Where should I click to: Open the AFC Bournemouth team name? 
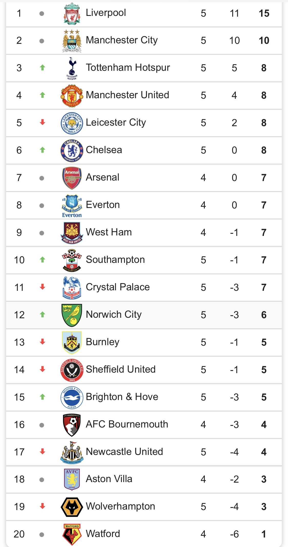tap(127, 424)
